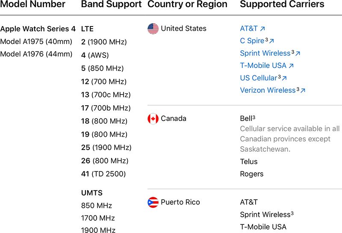The image size is (342, 233).
Task: Click the Puerto Rico flag icon
Action: (153, 202)
